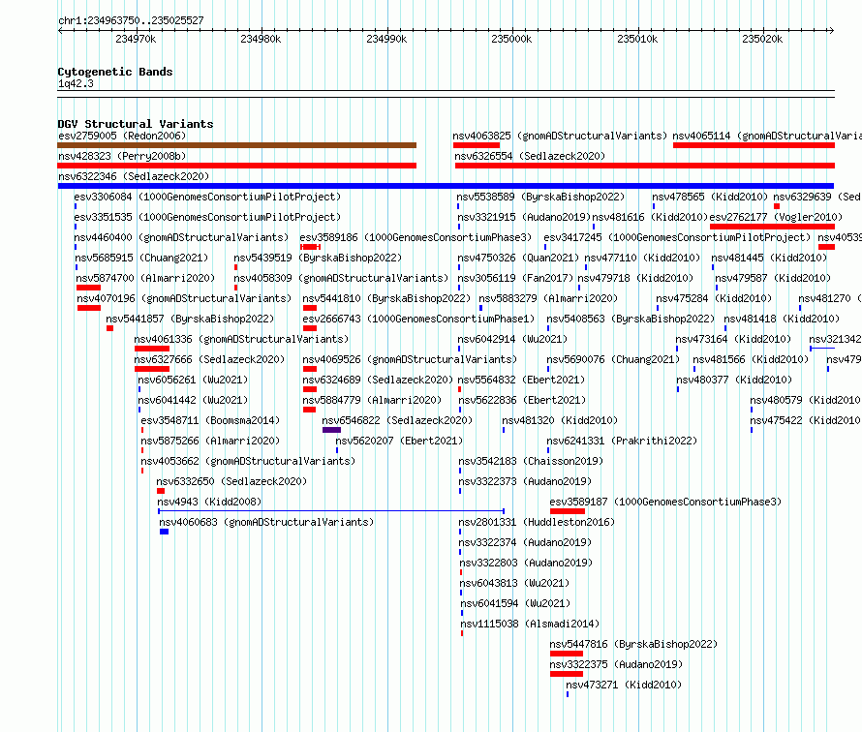Click nsv3321915 (Audano2019) label
862x732 pixels.
point(524,217)
